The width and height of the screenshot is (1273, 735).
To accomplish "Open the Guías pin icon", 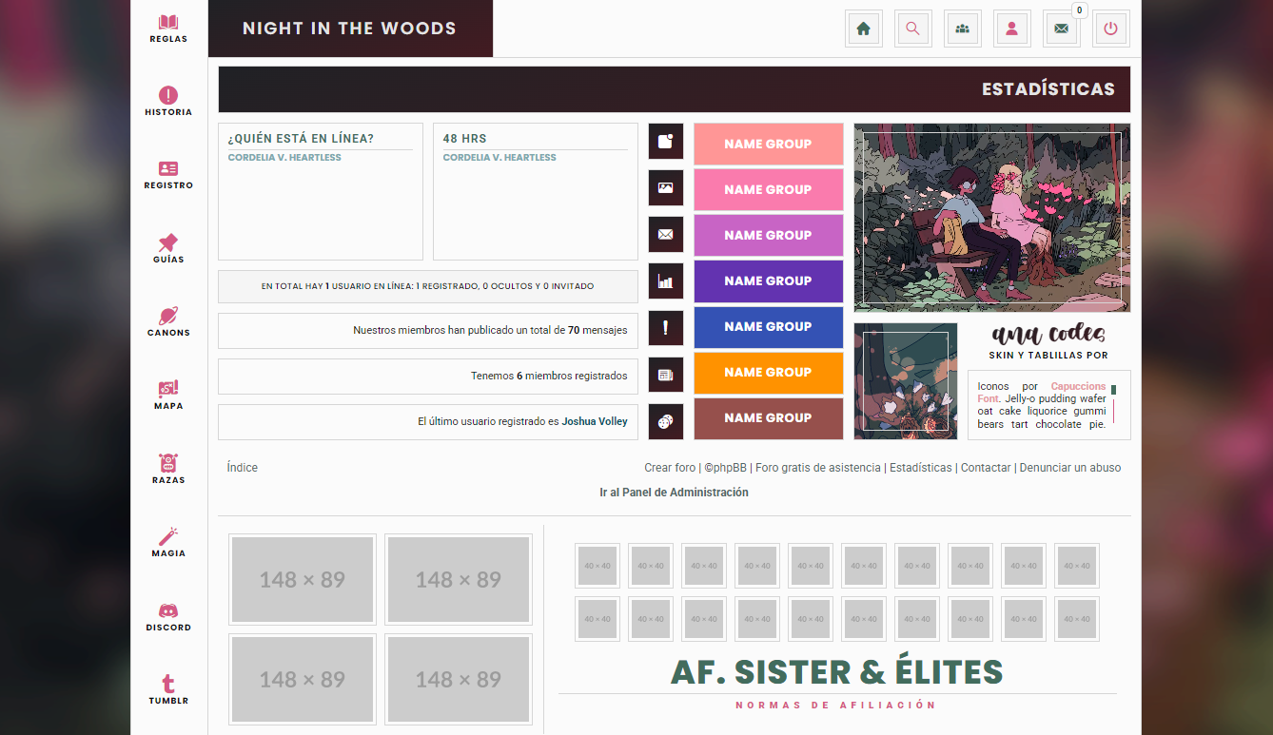I will 168,242.
